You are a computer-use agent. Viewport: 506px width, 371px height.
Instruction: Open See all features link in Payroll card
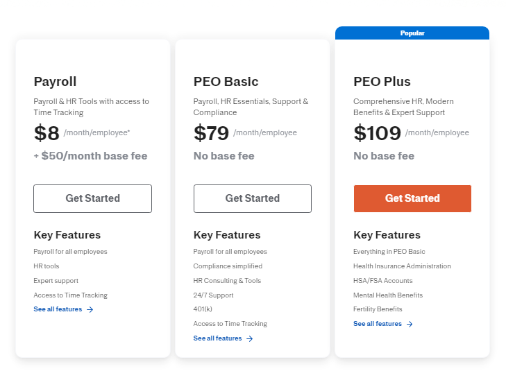[x=58, y=309]
